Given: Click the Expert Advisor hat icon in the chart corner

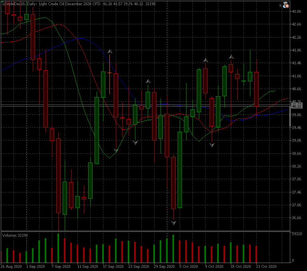Looking at the screenshot, I should (x=285, y=5).
